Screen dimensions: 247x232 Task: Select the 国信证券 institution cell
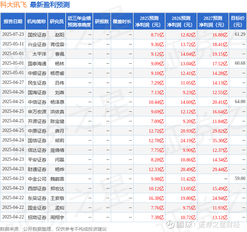[x=37, y=141]
